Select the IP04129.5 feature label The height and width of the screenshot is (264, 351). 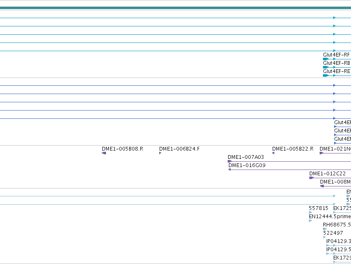[339, 250]
